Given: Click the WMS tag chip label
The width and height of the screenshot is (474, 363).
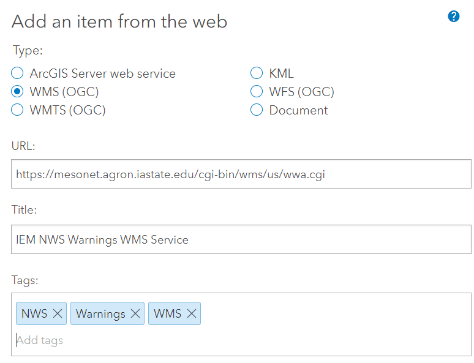Looking at the screenshot, I should point(167,313).
